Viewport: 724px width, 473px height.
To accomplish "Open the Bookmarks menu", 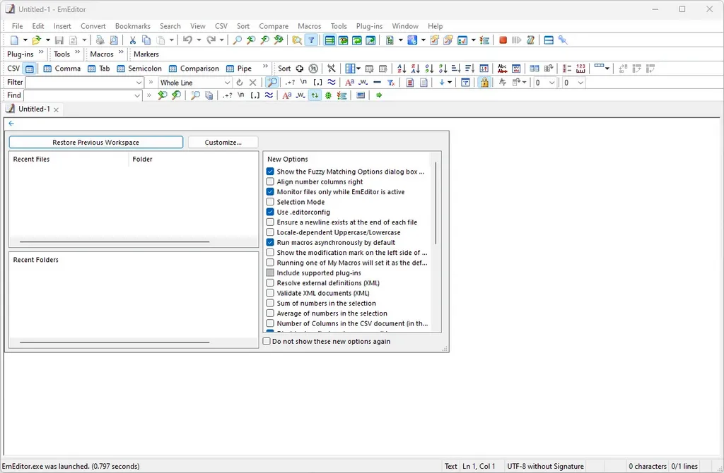I will 132,26.
